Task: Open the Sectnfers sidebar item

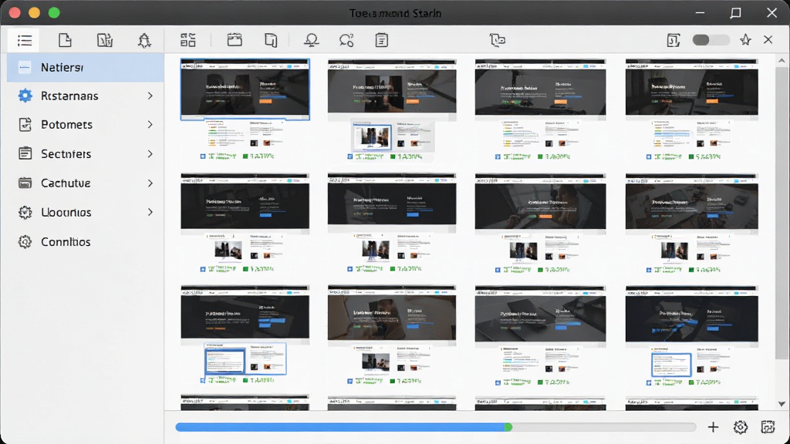Action: coord(86,153)
